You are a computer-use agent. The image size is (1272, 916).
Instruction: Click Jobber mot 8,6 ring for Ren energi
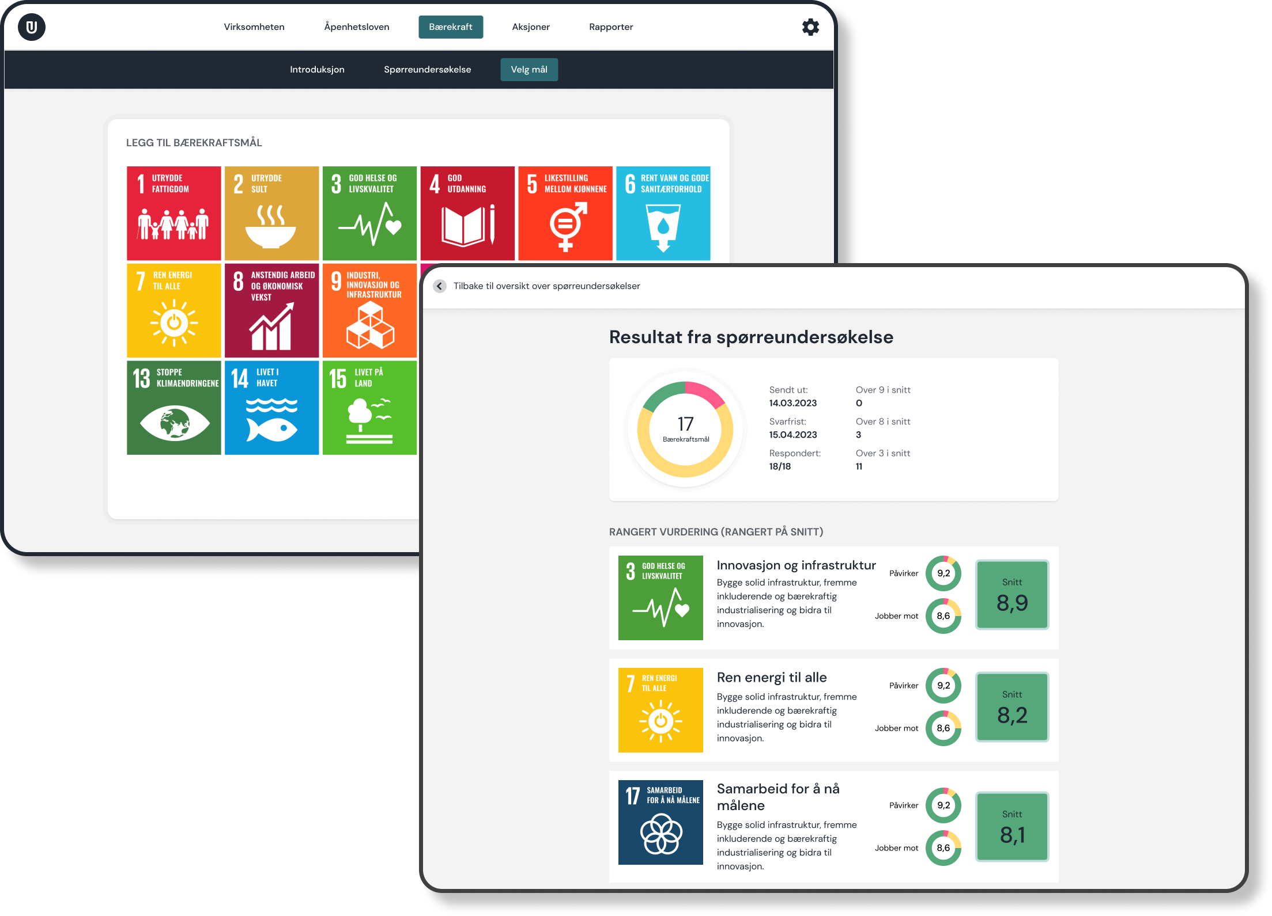point(943,728)
